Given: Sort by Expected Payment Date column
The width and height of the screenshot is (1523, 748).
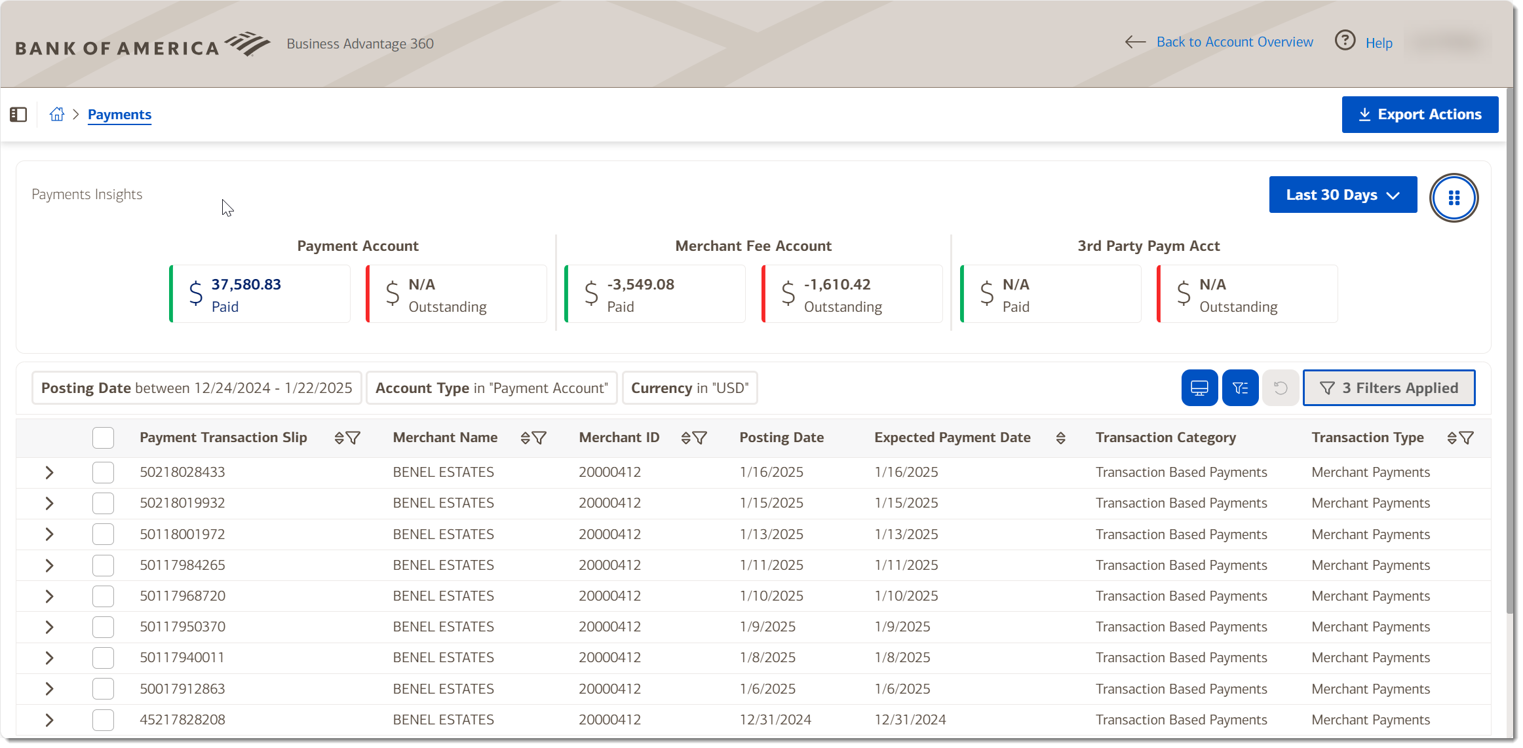Looking at the screenshot, I should click(x=1060, y=438).
